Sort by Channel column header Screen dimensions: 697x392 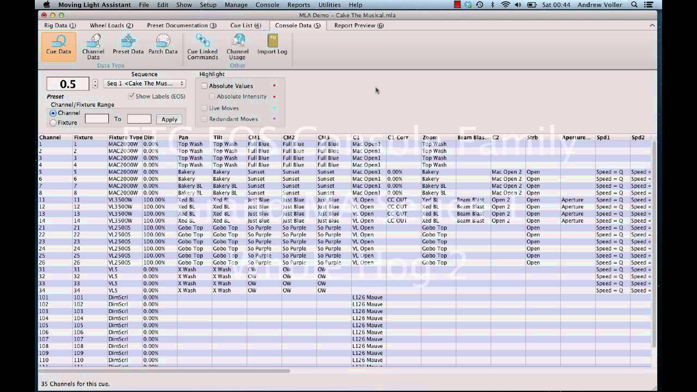pos(56,138)
